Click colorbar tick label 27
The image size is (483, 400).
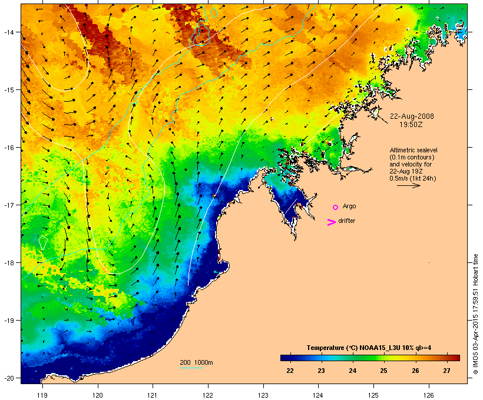446,371
